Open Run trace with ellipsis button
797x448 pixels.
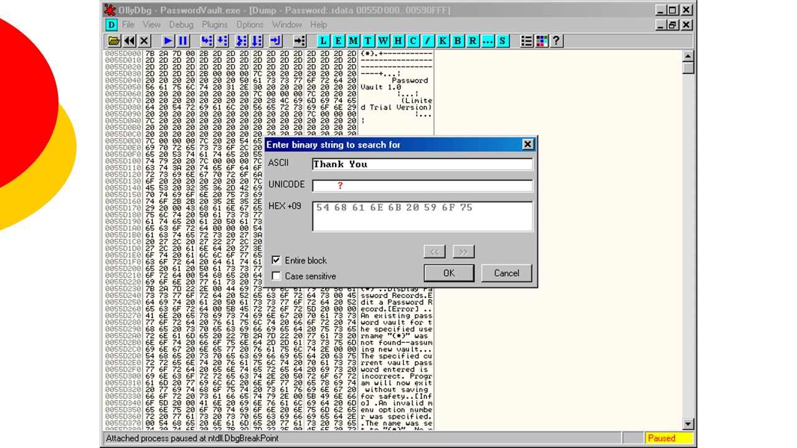[488, 40]
